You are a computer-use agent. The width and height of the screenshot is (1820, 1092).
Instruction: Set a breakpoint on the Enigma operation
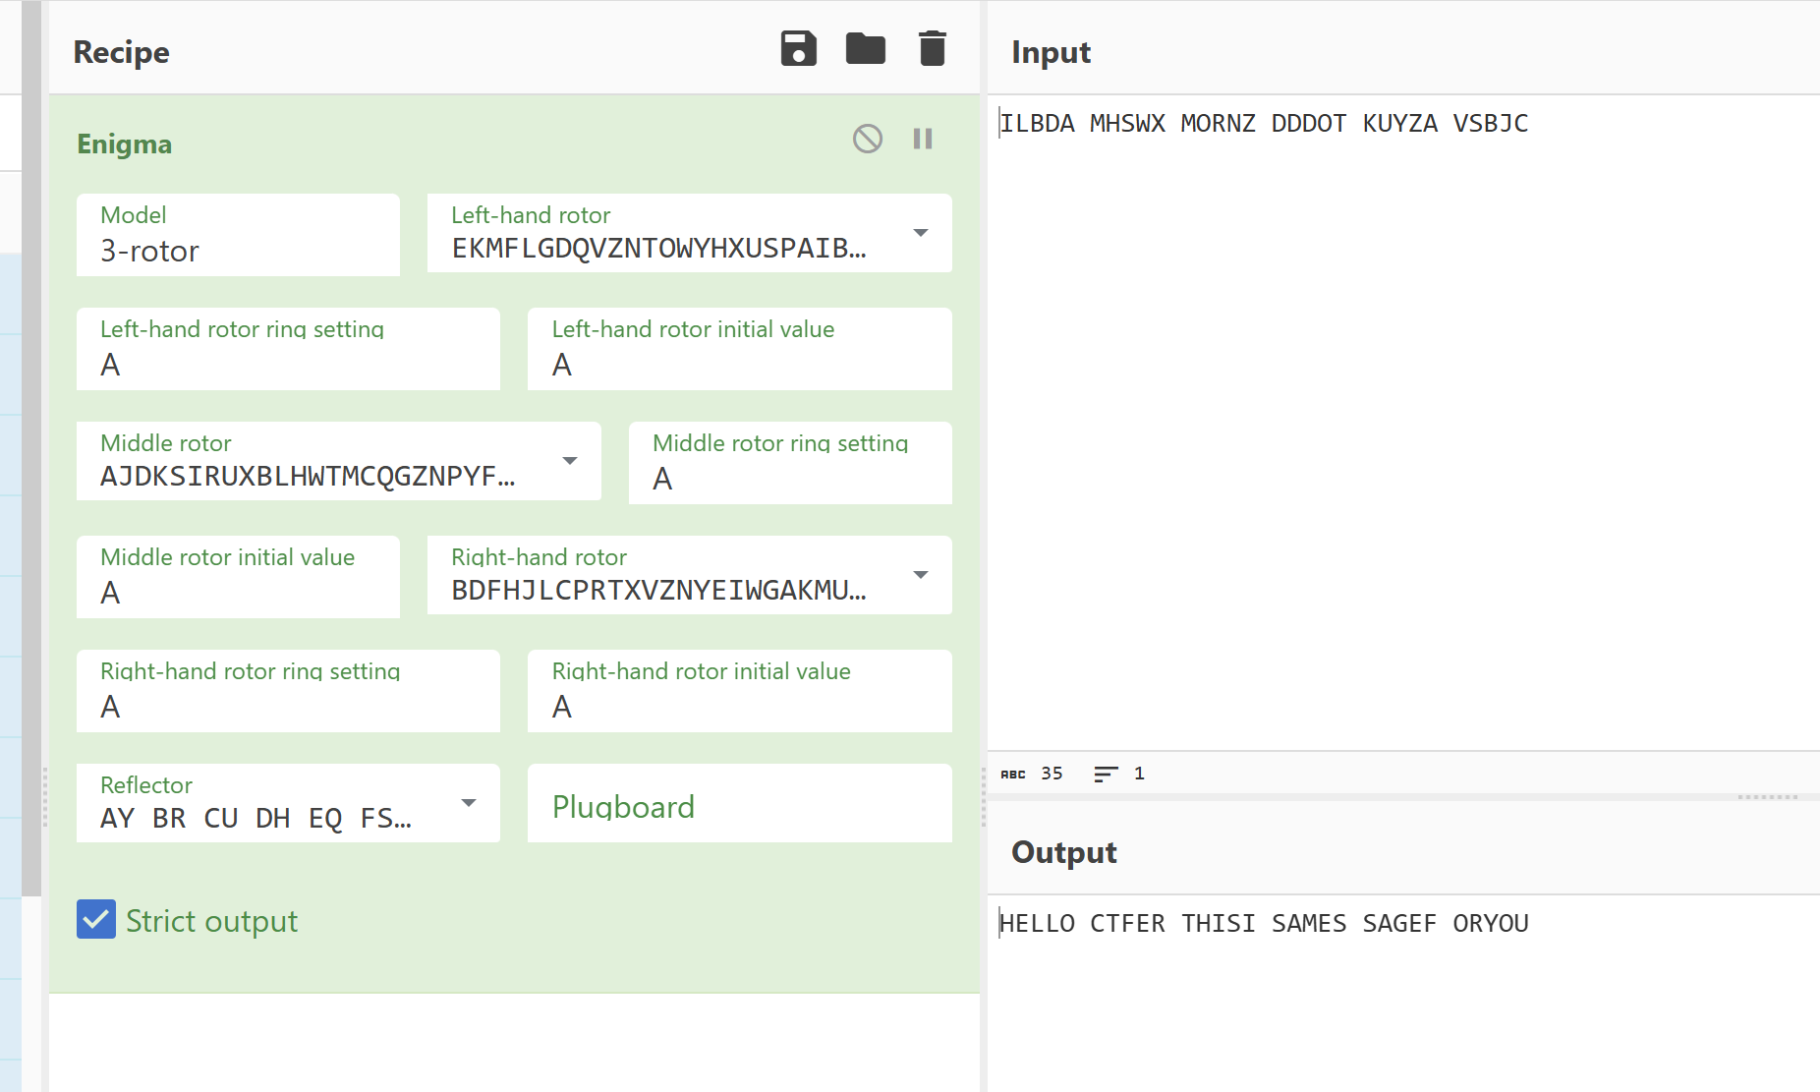coord(922,139)
